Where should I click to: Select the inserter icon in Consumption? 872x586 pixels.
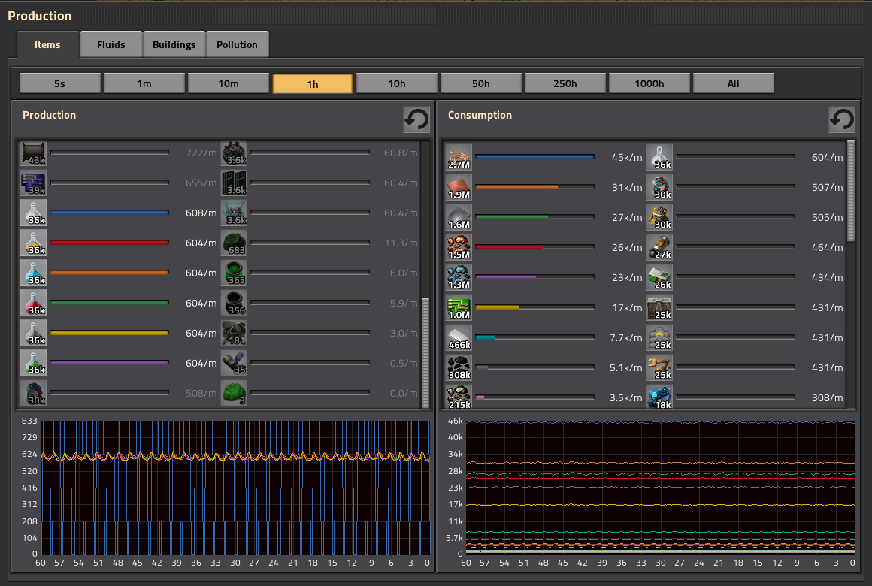(x=659, y=367)
